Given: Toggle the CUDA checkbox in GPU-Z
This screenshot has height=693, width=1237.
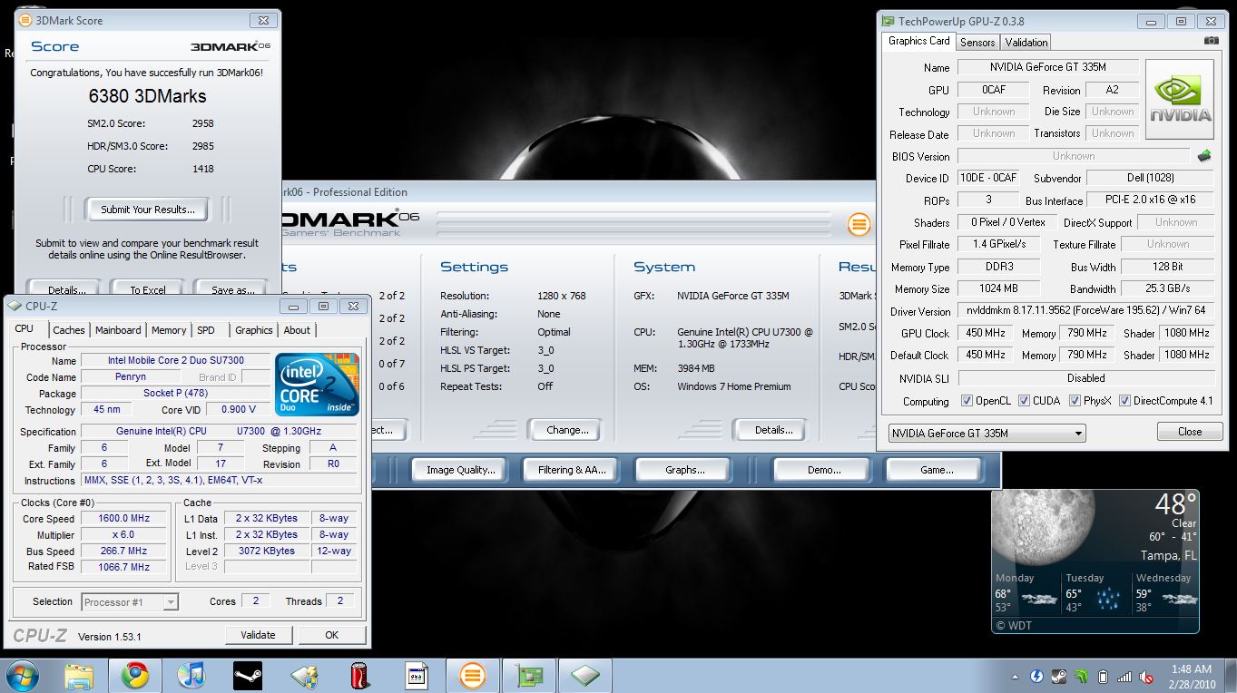Looking at the screenshot, I should click(1024, 400).
